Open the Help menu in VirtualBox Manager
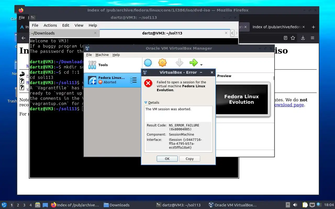335x209 pixels. (x=116, y=55)
